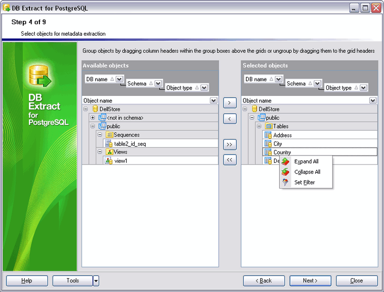
Task: Open the Object name filter dropdown in Available objects
Action: pyautogui.click(x=213, y=101)
